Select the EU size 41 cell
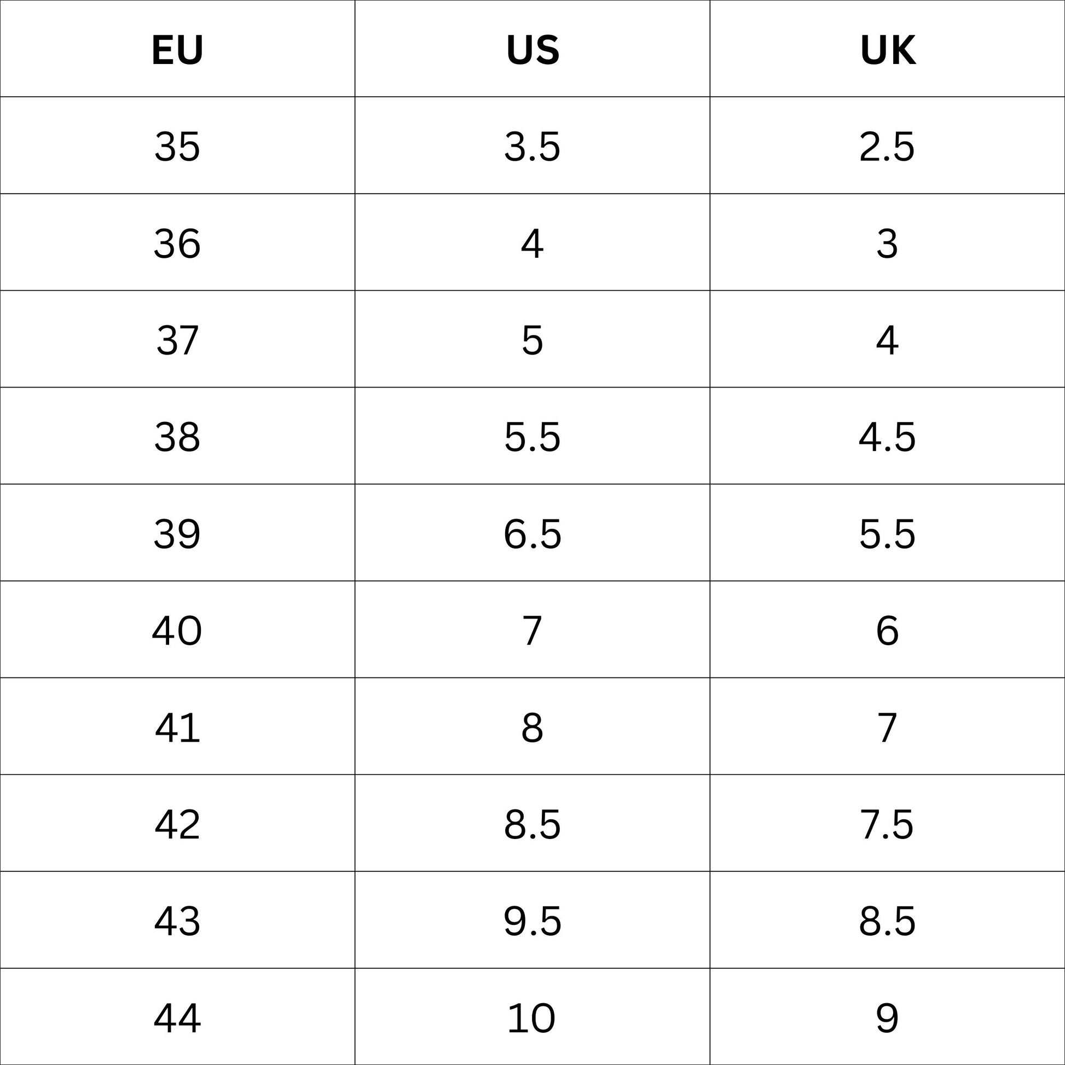The image size is (1065, 1065). pyautogui.click(x=177, y=728)
